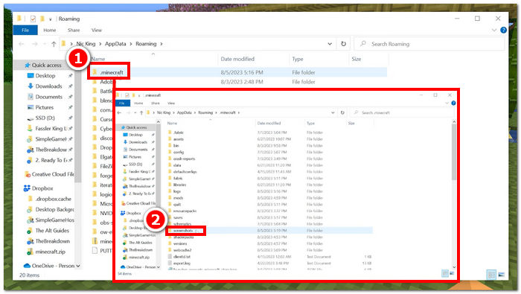Switch .minecraft window to large icons view
The height and width of the screenshot is (294, 521).
tap(452, 273)
